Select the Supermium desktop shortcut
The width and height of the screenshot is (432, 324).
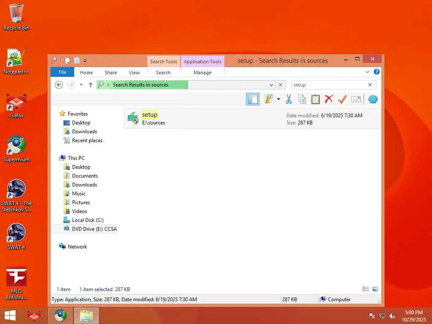click(x=16, y=149)
